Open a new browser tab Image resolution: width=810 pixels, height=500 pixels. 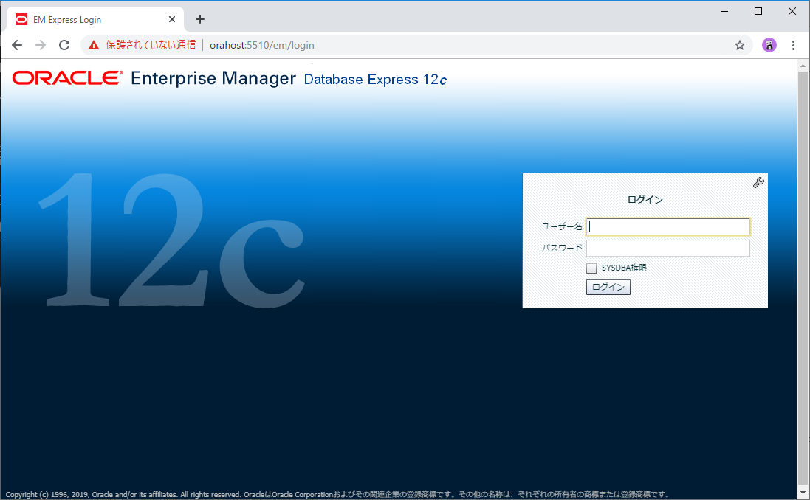pyautogui.click(x=200, y=20)
